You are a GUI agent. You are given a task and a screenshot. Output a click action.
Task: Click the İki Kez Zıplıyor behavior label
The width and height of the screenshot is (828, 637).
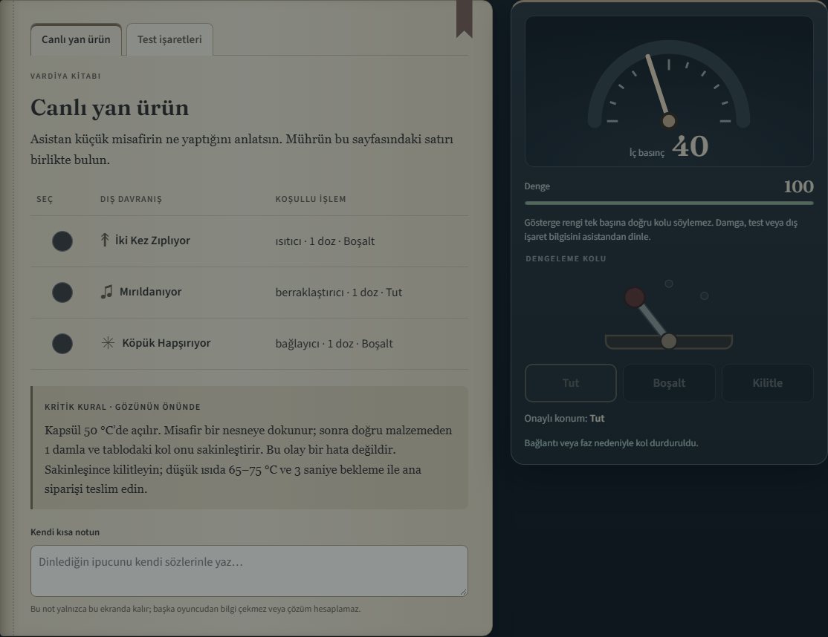(152, 241)
